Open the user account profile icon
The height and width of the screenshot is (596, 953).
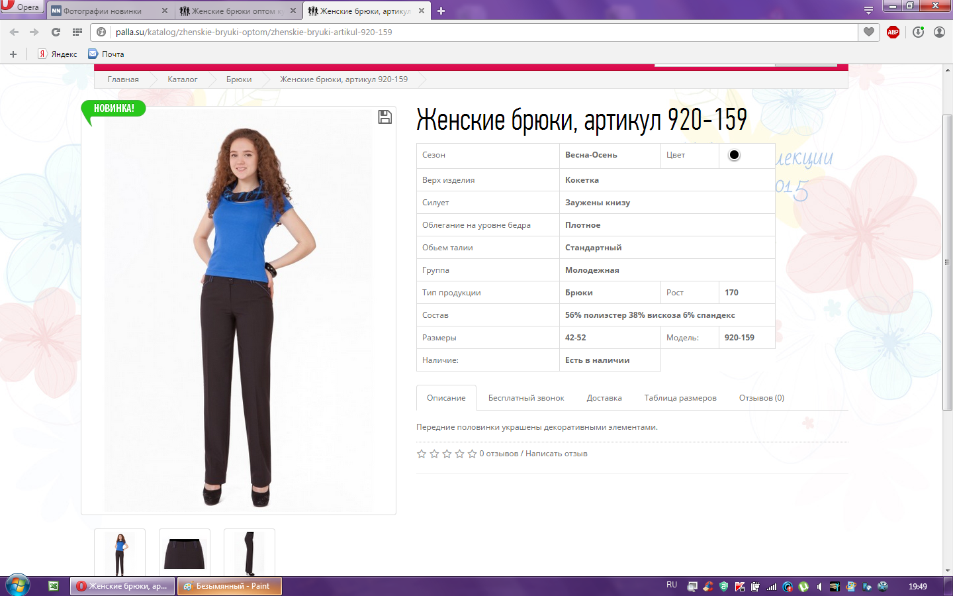(939, 32)
